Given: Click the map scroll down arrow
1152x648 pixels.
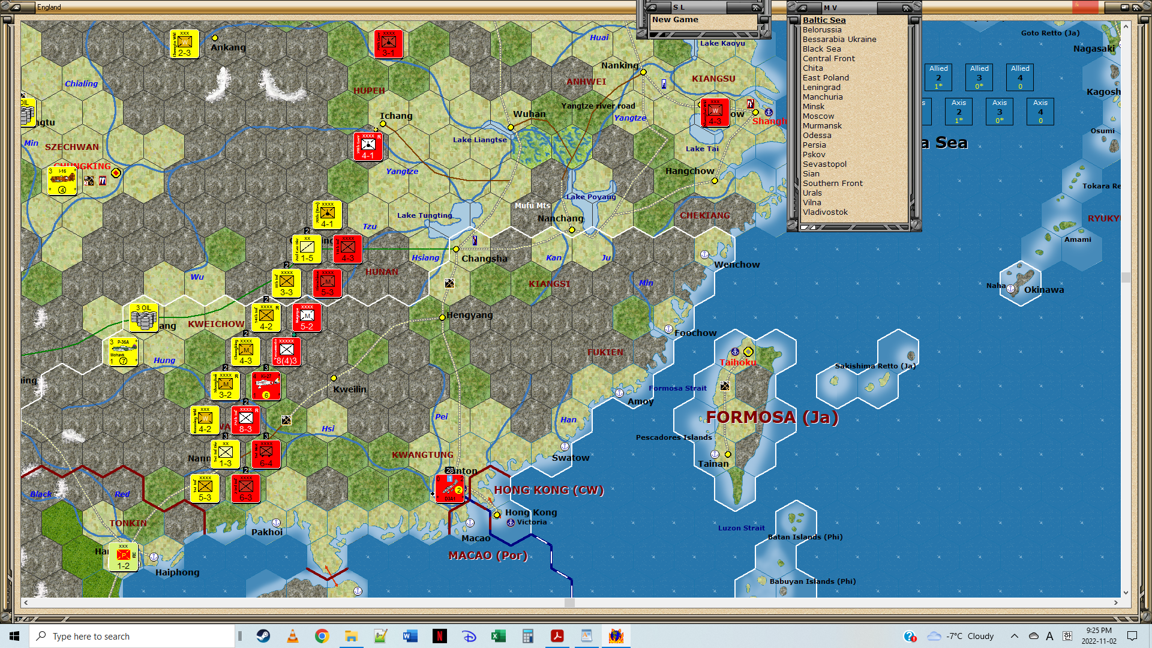Looking at the screenshot, I should coord(1126,593).
